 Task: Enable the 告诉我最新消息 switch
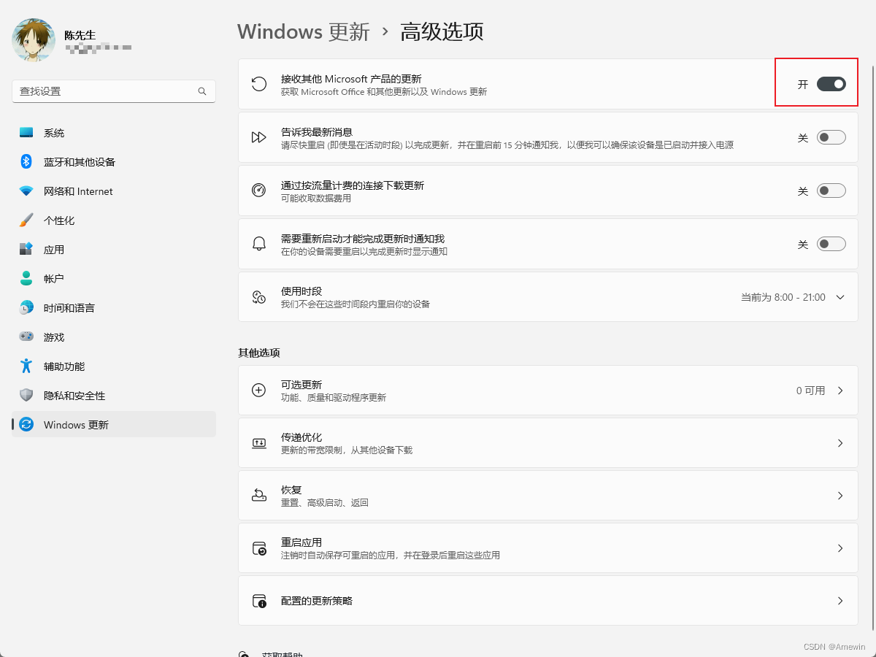click(831, 137)
